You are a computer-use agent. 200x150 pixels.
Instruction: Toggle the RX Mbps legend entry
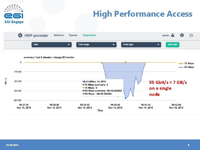(x=186, y=67)
